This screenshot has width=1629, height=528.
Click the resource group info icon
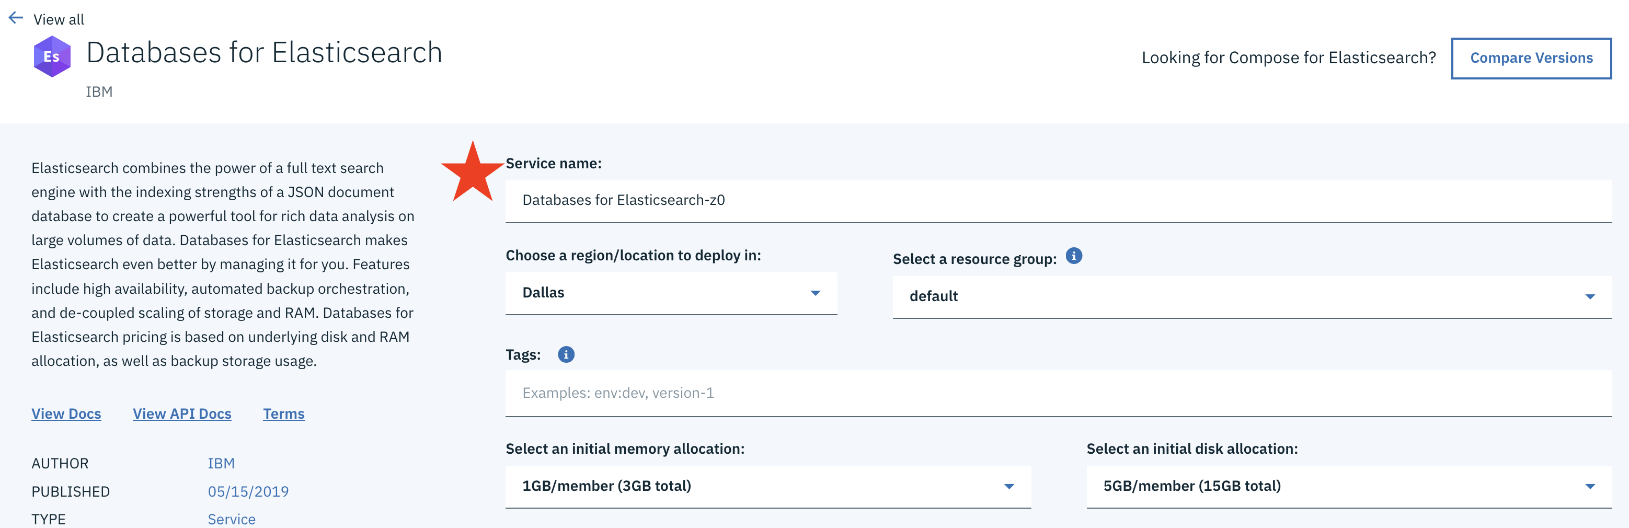[x=1073, y=256]
